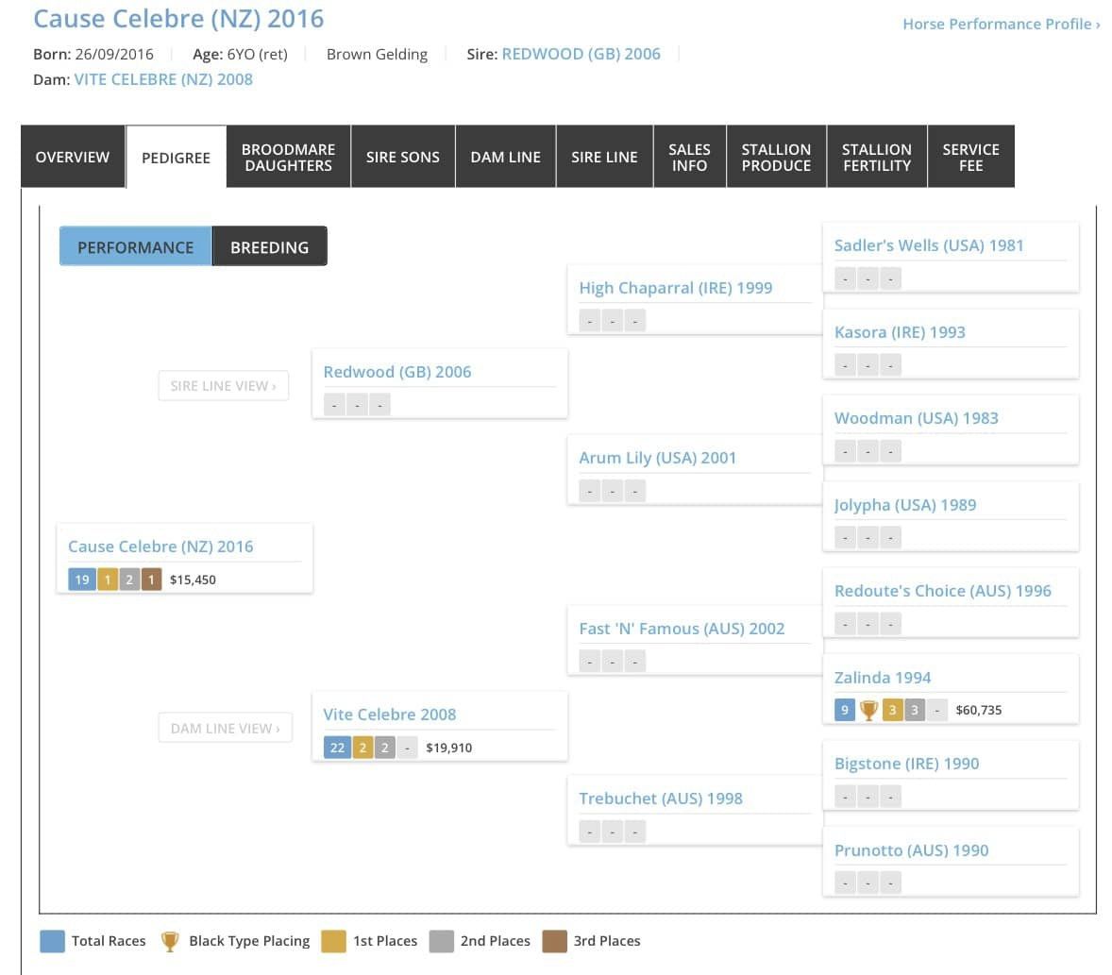Switch pedigree view to Breeding
The height and width of the screenshot is (975, 1112).
click(x=269, y=246)
